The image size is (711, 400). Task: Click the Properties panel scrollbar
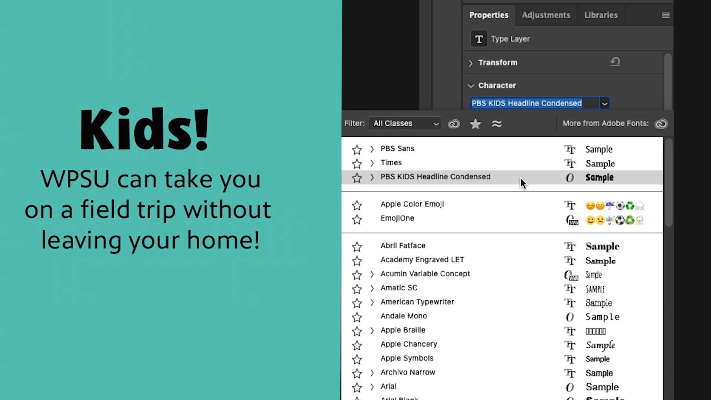coord(668,81)
